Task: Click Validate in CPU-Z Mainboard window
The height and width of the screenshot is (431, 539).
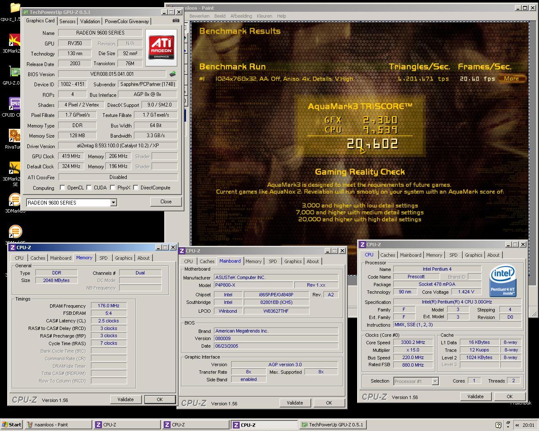Action: coord(295,403)
